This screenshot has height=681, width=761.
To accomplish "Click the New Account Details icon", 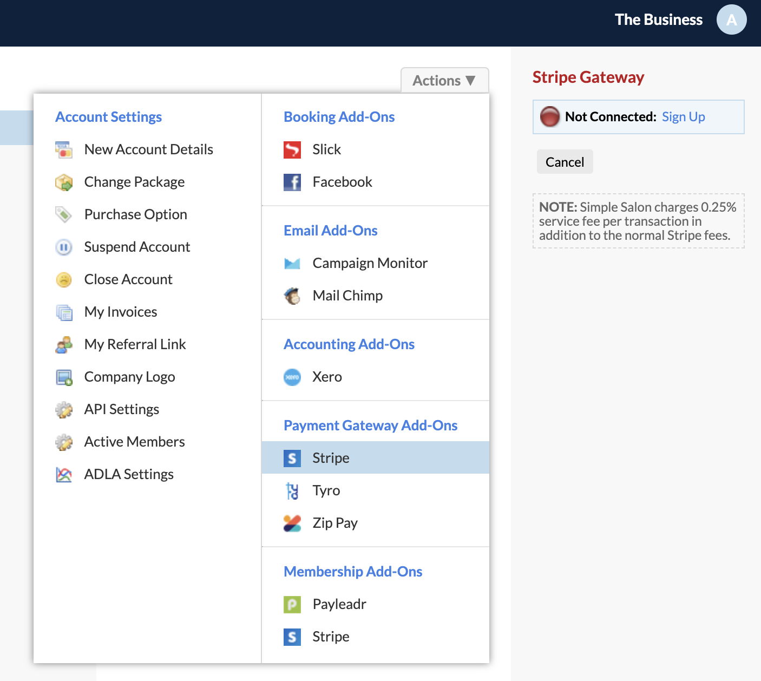I will point(64,149).
